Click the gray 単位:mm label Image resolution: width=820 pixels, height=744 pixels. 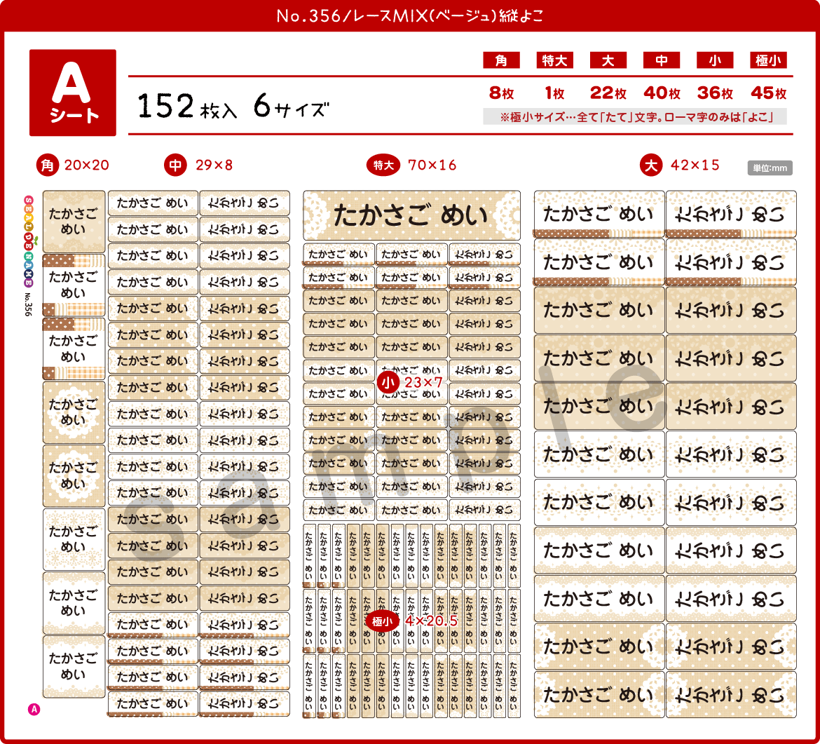[770, 168]
